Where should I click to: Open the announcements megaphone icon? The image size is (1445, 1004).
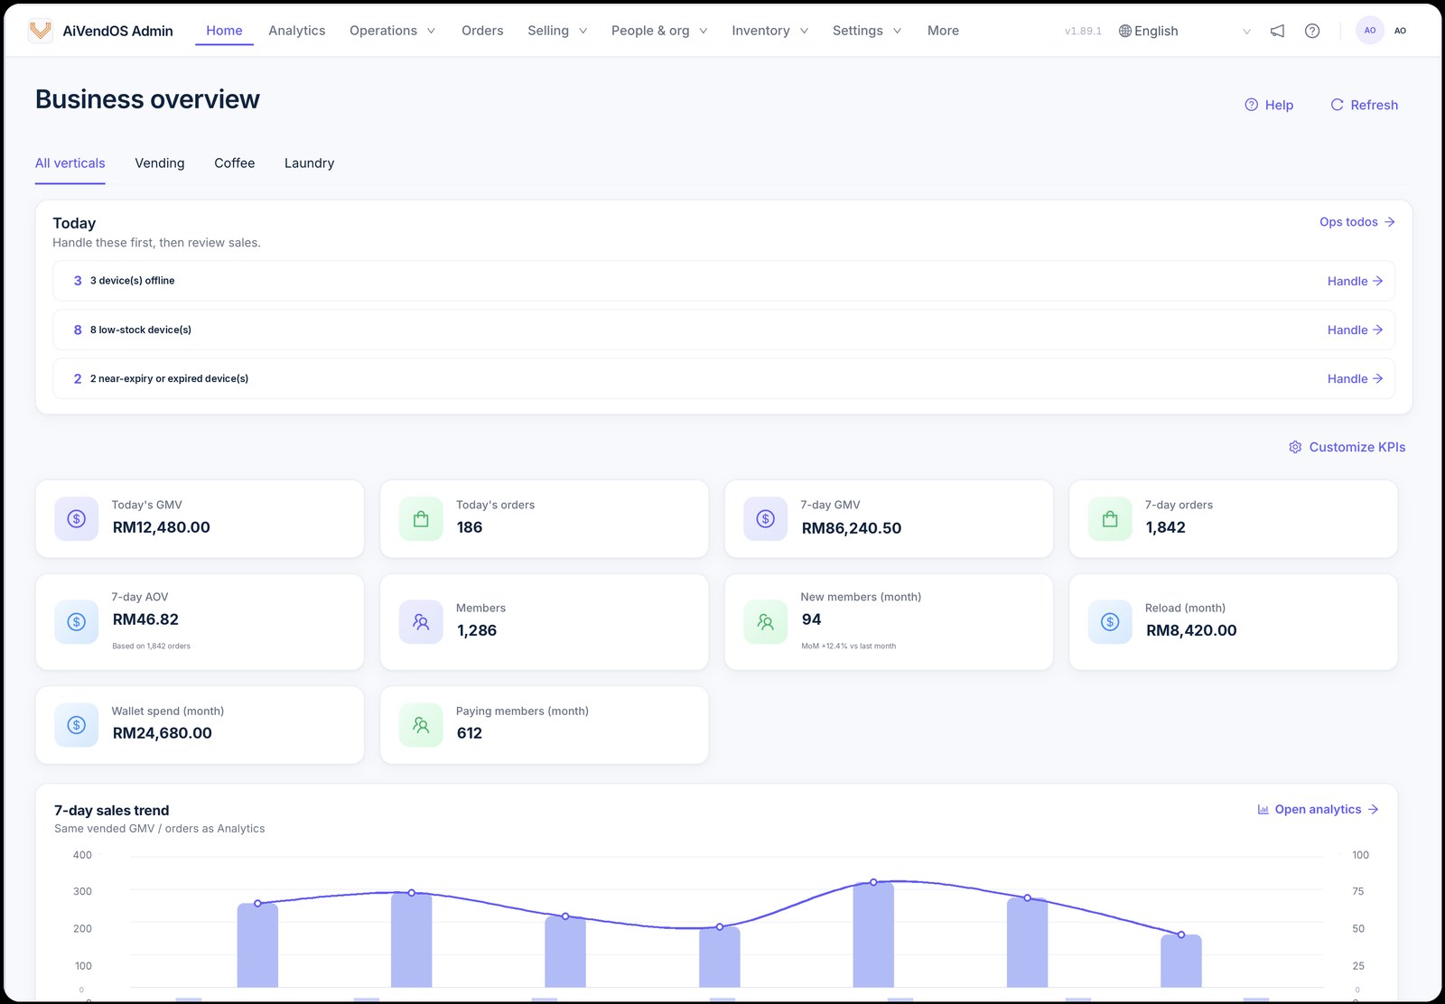click(x=1277, y=31)
